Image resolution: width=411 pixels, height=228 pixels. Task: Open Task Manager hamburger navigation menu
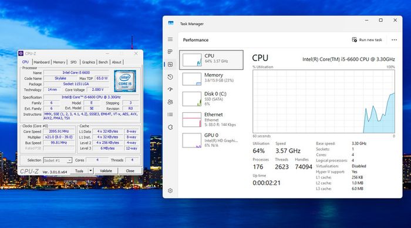[x=170, y=39]
